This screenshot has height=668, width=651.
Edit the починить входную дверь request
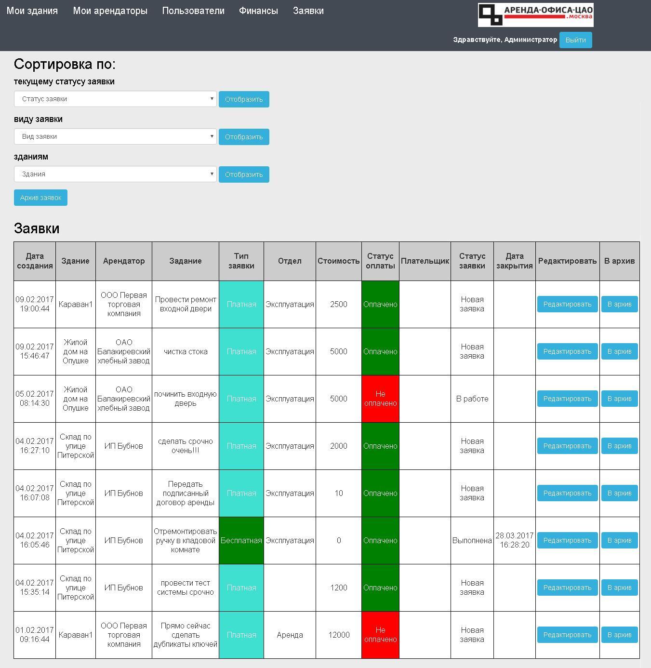(x=567, y=399)
